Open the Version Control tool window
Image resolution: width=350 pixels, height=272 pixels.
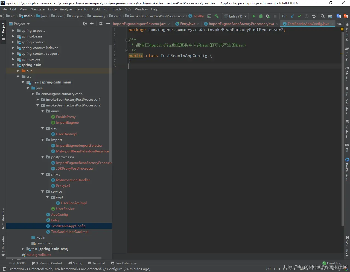(x=47, y=263)
